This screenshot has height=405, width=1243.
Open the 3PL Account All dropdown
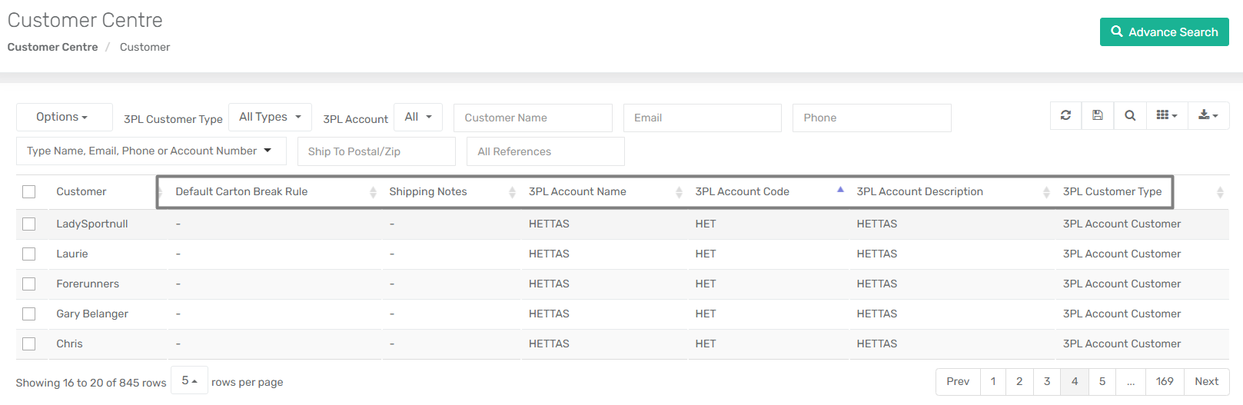(x=418, y=117)
